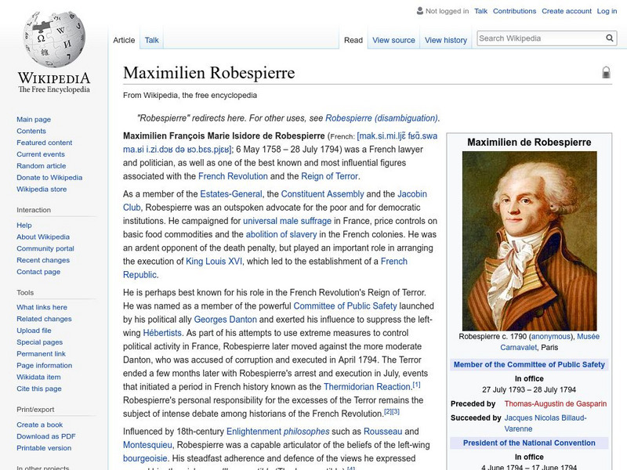Open Current events link
The height and width of the screenshot is (470, 627).
(41, 154)
